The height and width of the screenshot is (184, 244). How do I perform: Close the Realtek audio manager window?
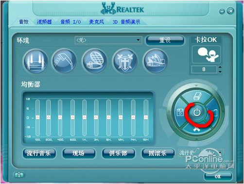pos(230,11)
